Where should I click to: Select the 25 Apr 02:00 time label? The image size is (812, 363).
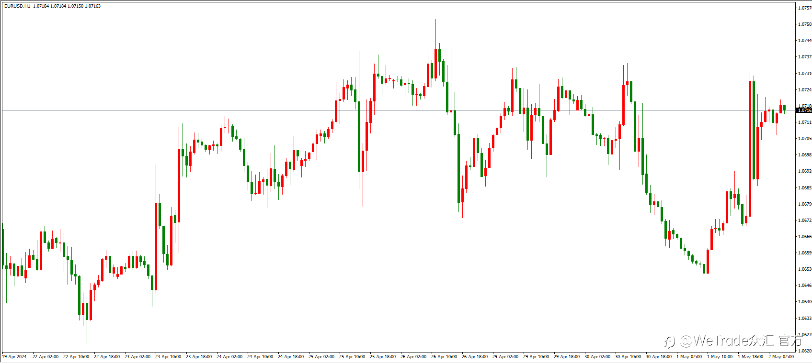(321, 357)
